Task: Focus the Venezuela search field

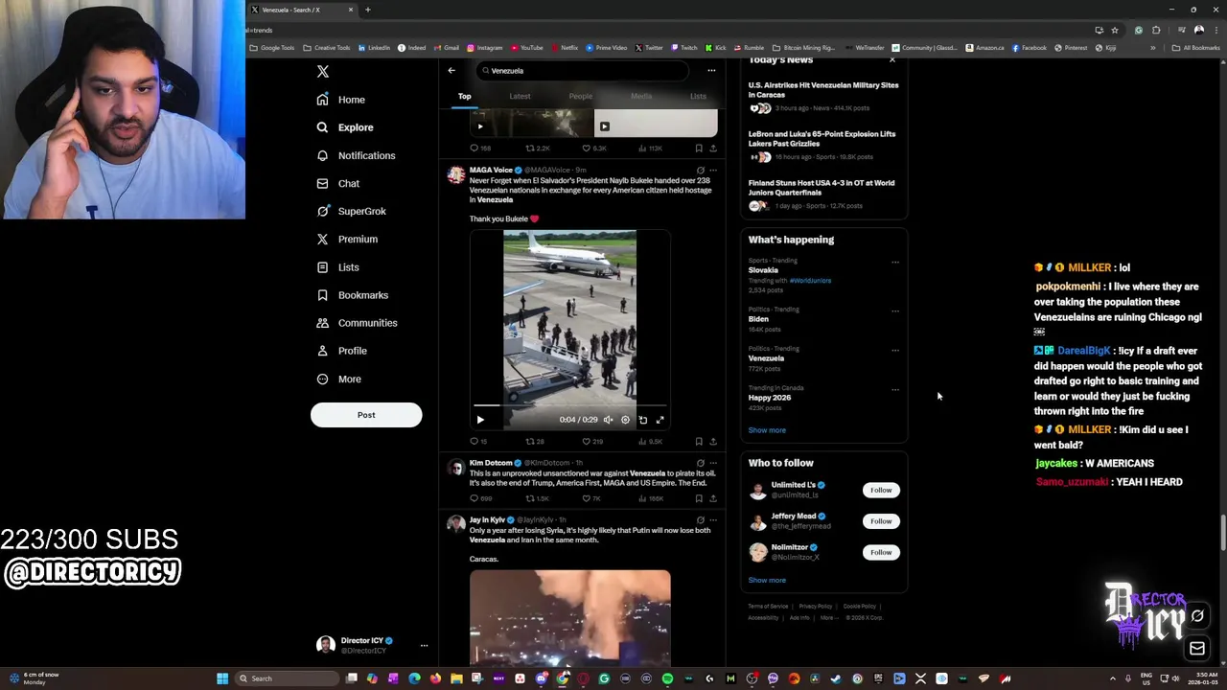Action: (x=583, y=70)
